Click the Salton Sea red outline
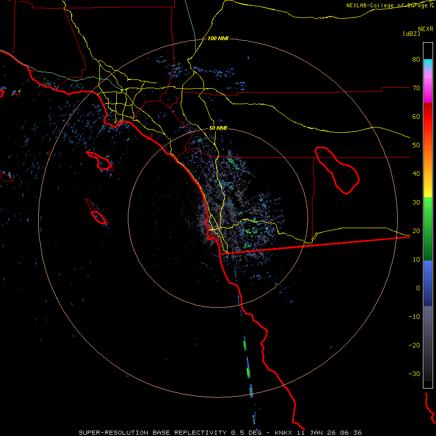Screen dimensions: 436x436 [338, 170]
